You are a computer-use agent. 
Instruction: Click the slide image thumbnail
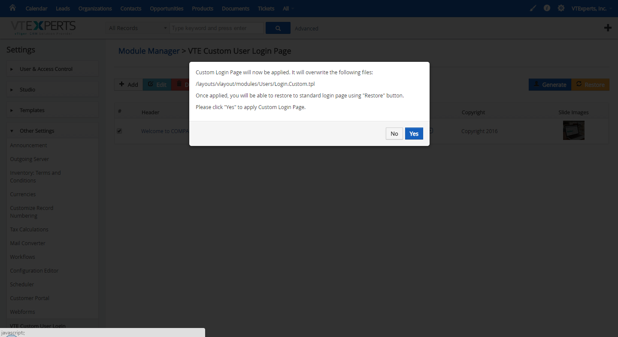coord(574,131)
